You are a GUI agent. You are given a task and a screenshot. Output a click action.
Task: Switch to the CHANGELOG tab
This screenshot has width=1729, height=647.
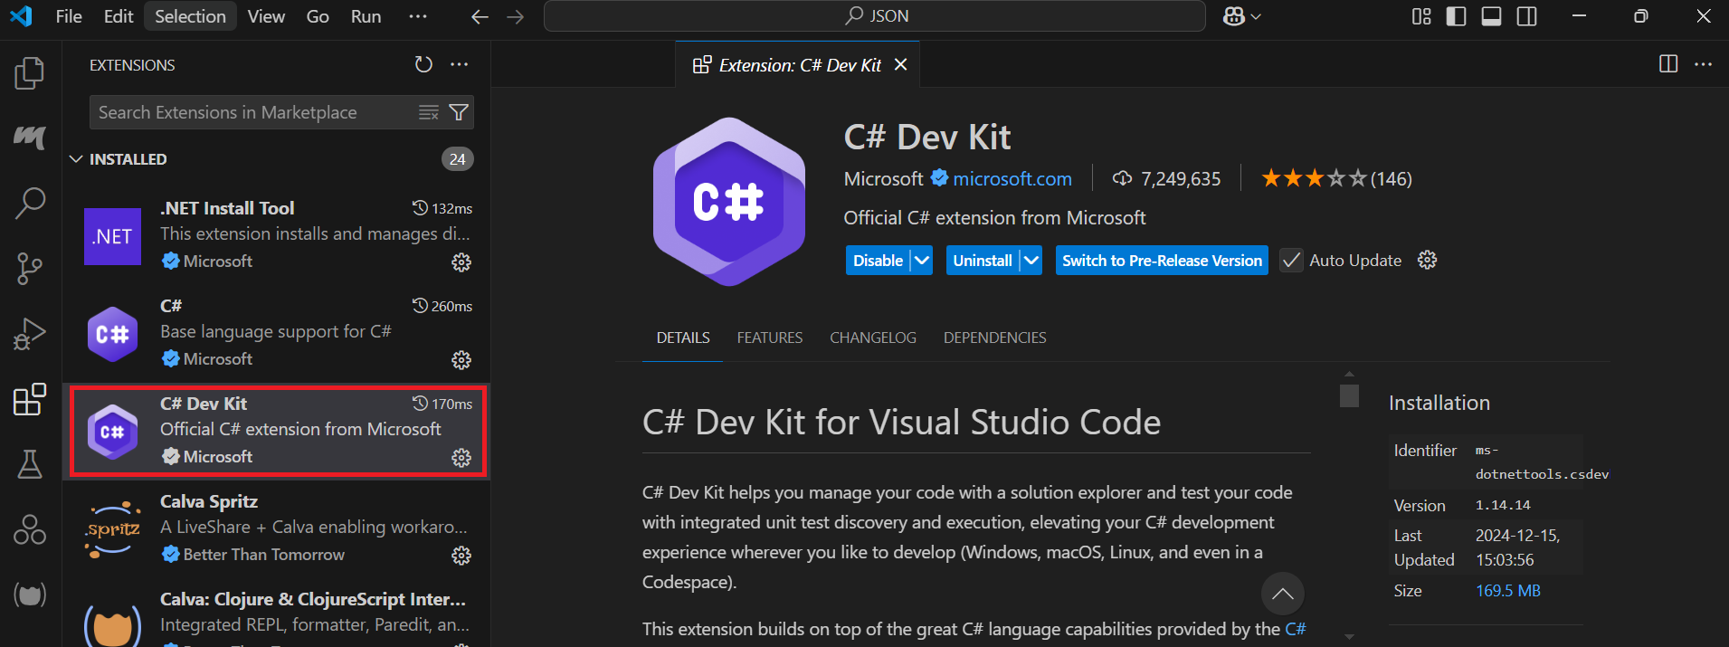(x=873, y=338)
